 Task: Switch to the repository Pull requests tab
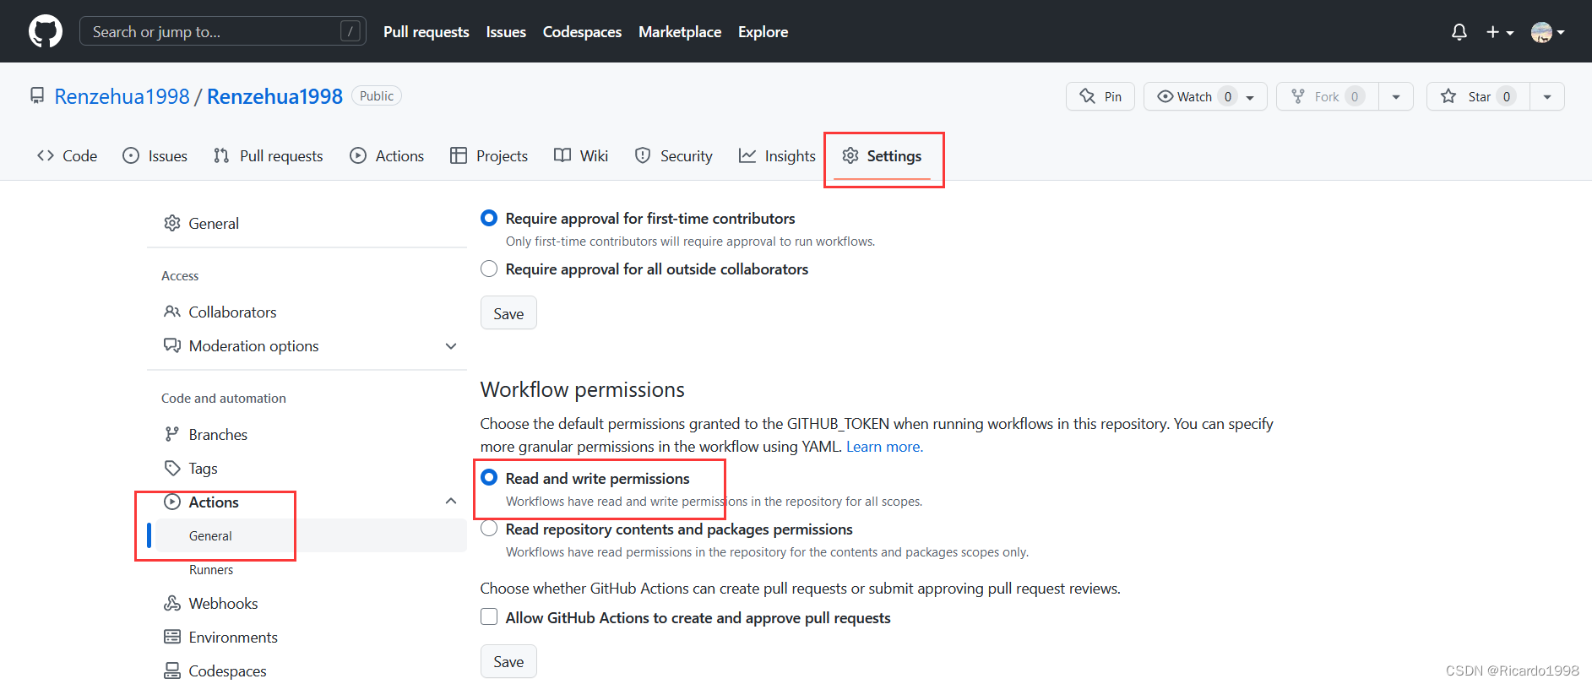[268, 155]
